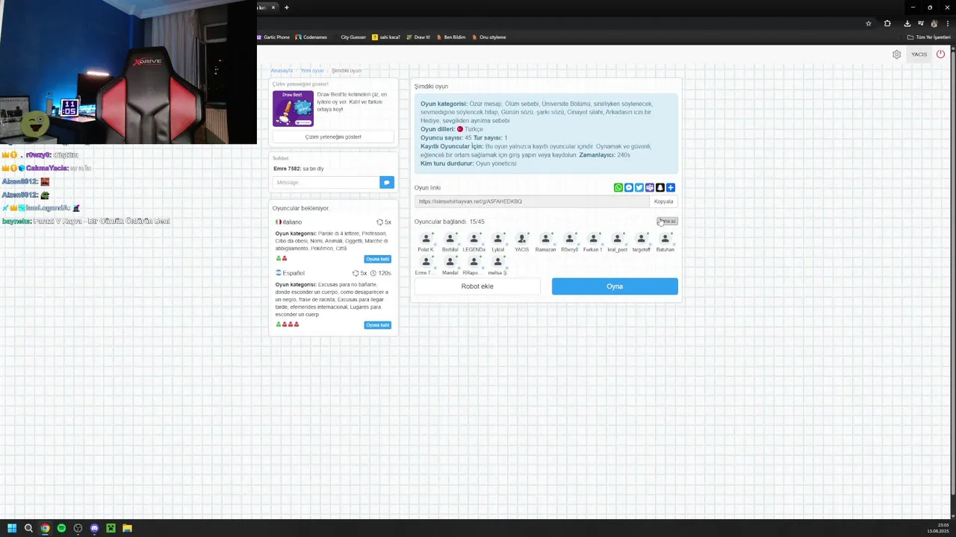The width and height of the screenshot is (956, 537).
Task: Click avatar of player Mandal
Action: [x=450, y=262]
